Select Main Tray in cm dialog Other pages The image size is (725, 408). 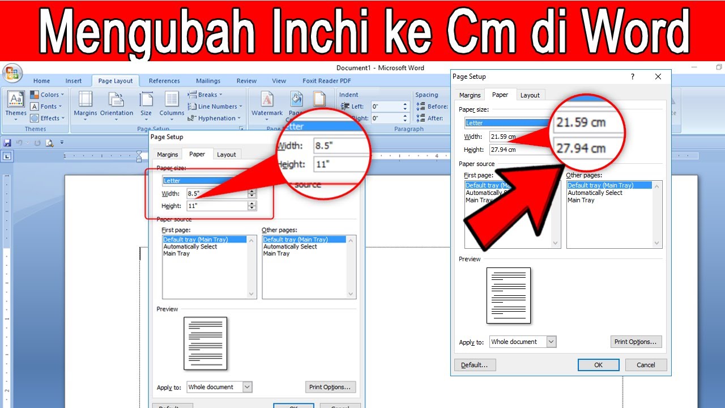[x=581, y=200]
